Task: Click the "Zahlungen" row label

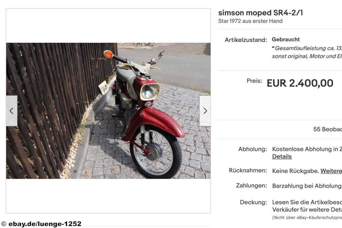Action: (252, 186)
